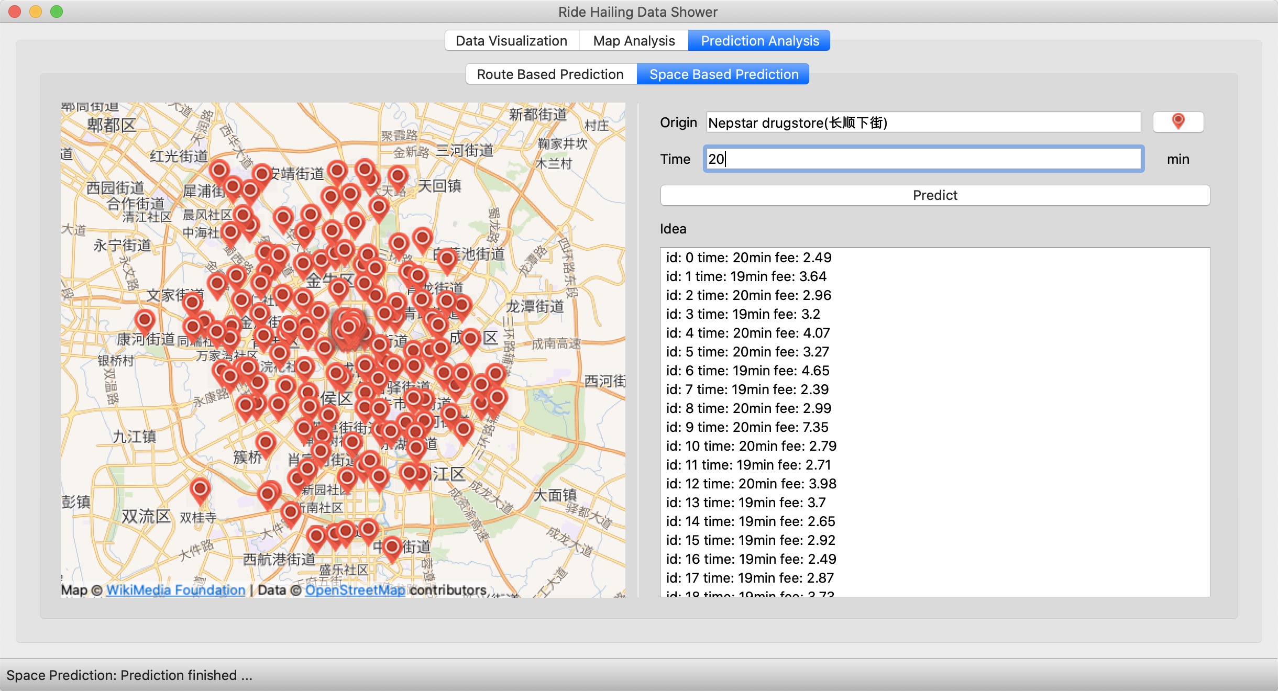Click the marker left of 天回镇 label
This screenshot has width=1278, height=691.
398,176
